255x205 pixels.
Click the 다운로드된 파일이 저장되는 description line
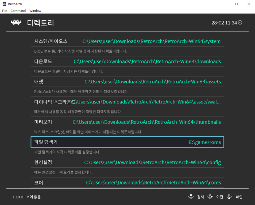click(69, 71)
